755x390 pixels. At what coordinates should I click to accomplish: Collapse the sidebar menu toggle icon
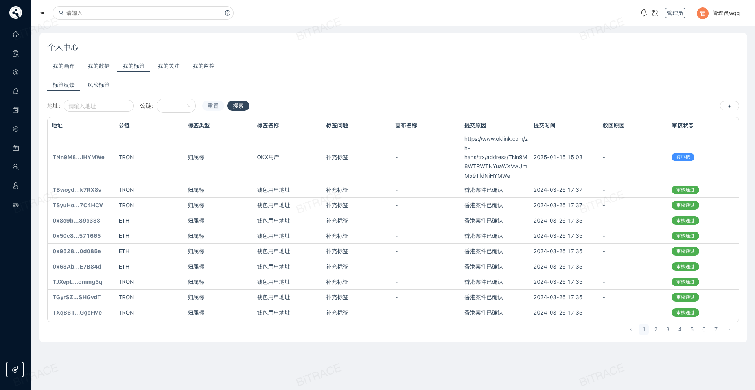click(x=42, y=13)
